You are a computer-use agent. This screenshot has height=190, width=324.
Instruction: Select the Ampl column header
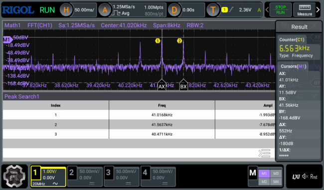point(245,105)
